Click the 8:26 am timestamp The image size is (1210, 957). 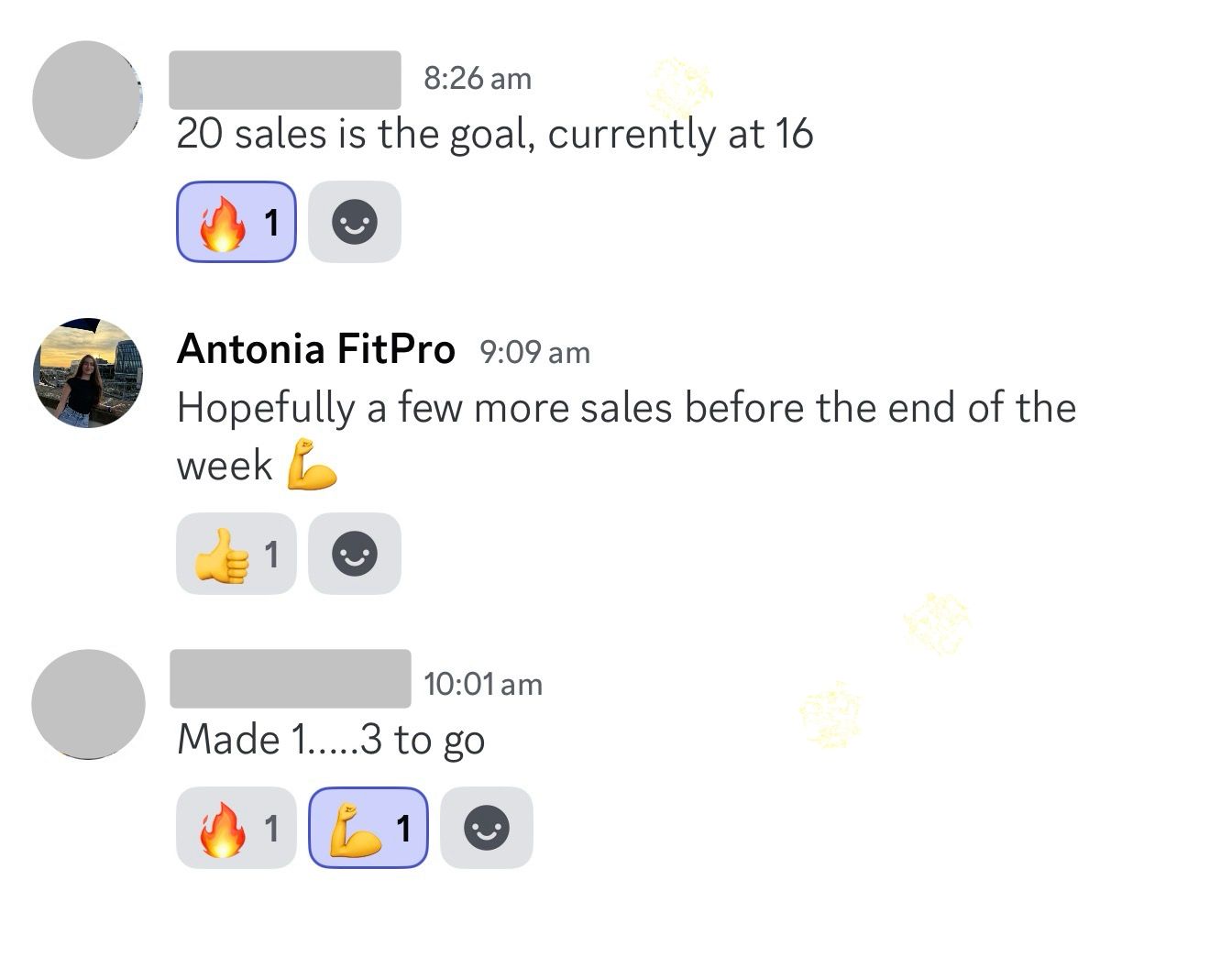(478, 78)
